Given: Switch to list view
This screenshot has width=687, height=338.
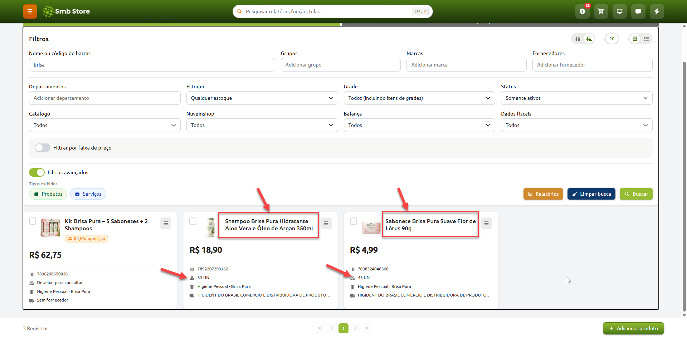Looking at the screenshot, I should [646, 39].
